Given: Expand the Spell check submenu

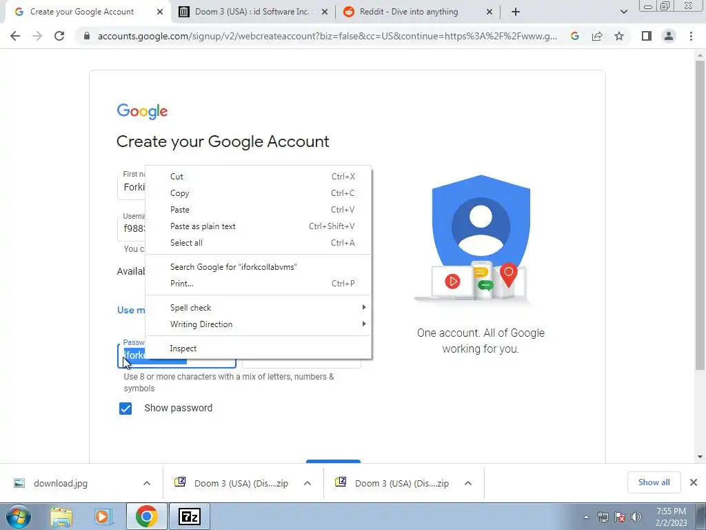Looking at the screenshot, I should click(x=259, y=308).
